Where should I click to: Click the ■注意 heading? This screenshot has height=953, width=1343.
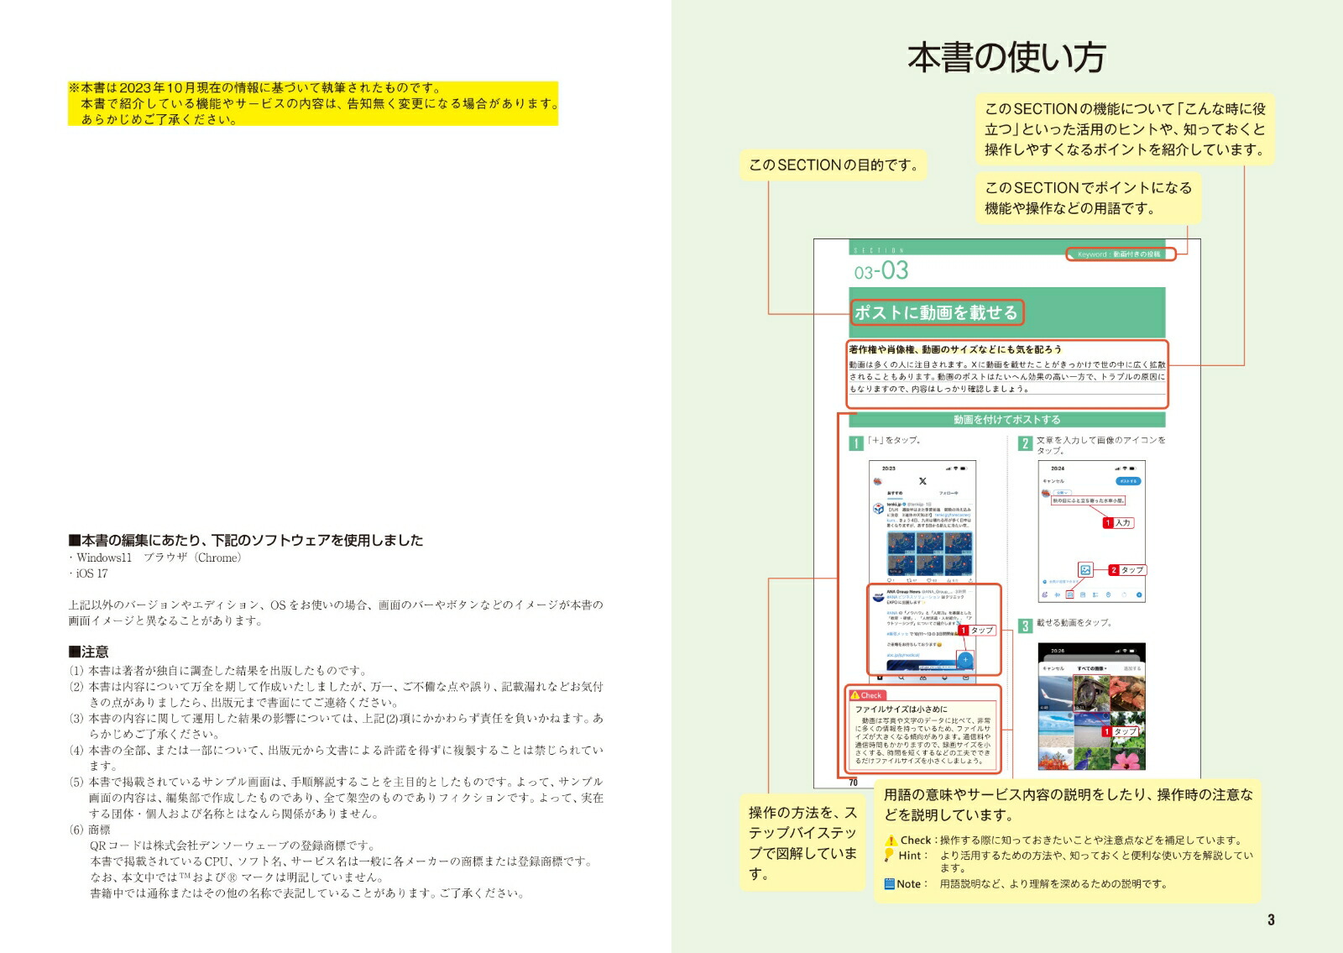[89, 652]
